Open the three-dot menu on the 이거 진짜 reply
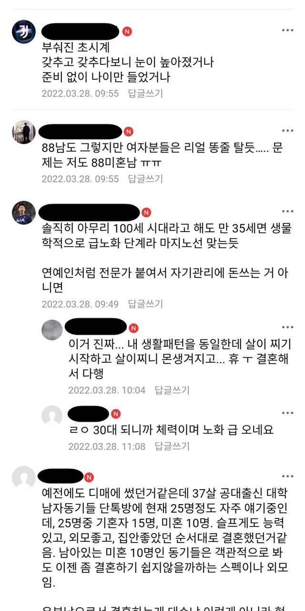Screen dimensions: 305x611 287,327
